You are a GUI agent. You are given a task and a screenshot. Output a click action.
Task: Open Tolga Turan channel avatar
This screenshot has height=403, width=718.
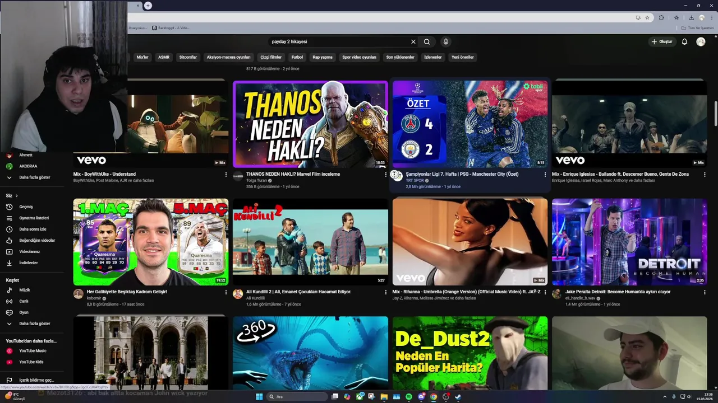click(238, 176)
